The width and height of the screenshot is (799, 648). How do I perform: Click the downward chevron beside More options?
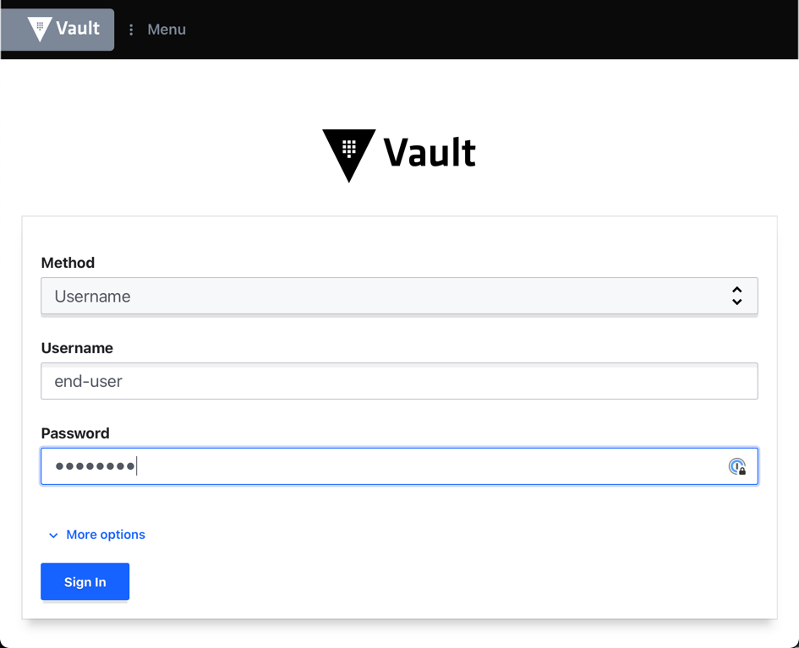(53, 535)
